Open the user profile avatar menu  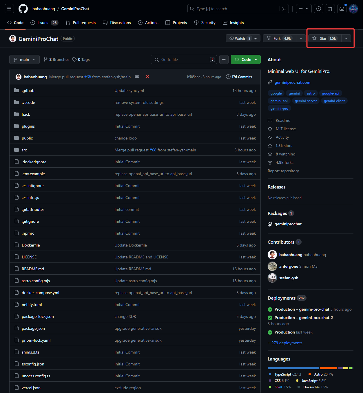pyautogui.click(x=353, y=9)
